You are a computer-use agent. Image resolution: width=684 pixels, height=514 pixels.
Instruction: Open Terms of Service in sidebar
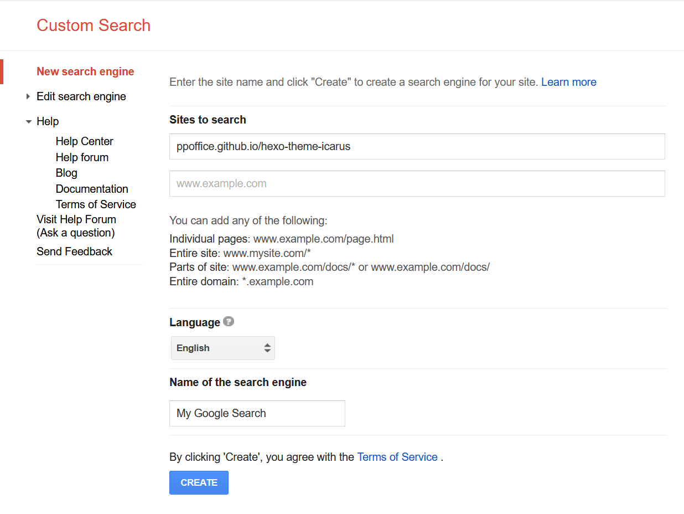[x=96, y=204]
